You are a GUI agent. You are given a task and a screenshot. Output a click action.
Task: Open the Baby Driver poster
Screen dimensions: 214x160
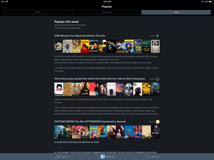click(76, 132)
